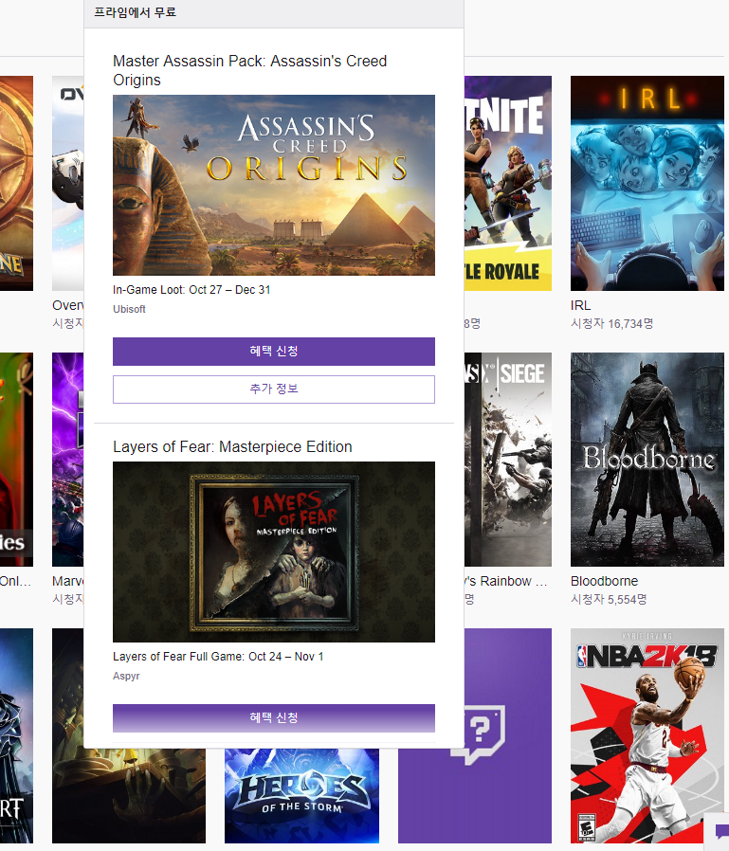Select Master Assassin Pack title text
The image size is (729, 851).
tap(249, 70)
